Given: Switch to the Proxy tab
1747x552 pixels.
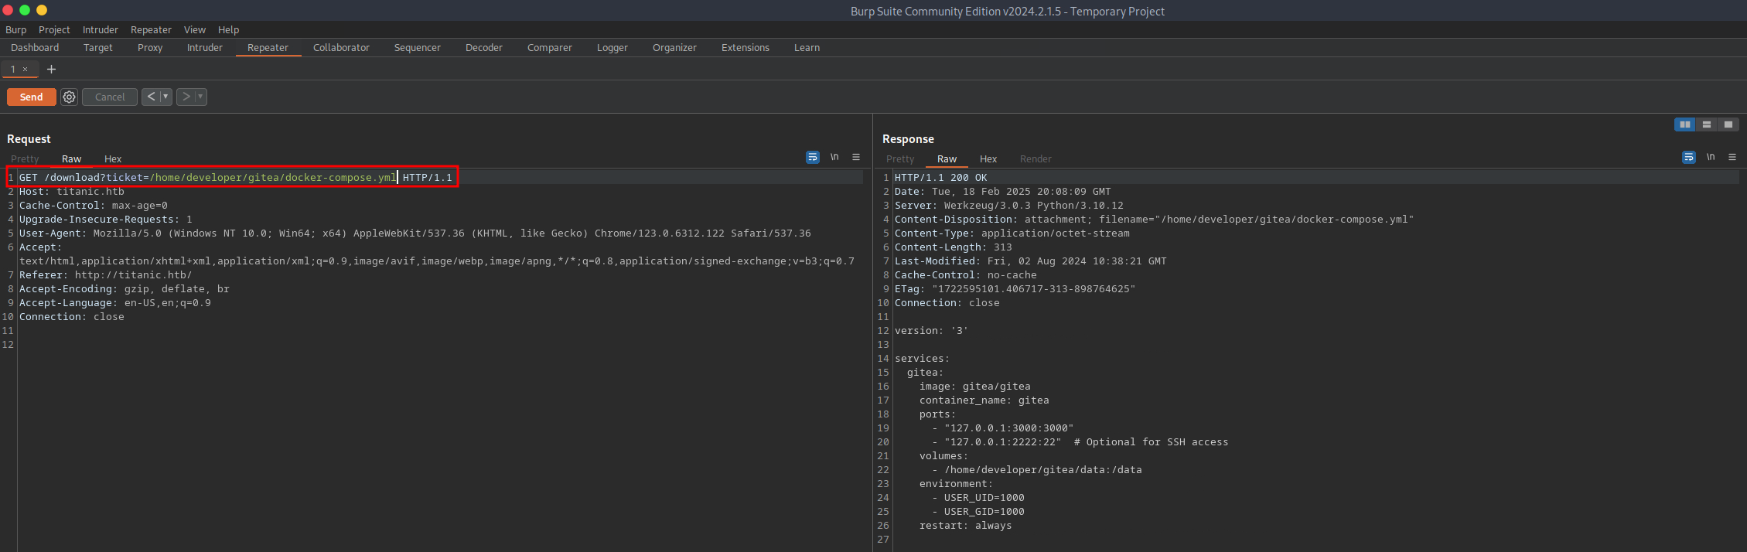Looking at the screenshot, I should click(150, 47).
